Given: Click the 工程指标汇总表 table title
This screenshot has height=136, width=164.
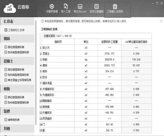Looking at the screenshot, I should 49,29.
